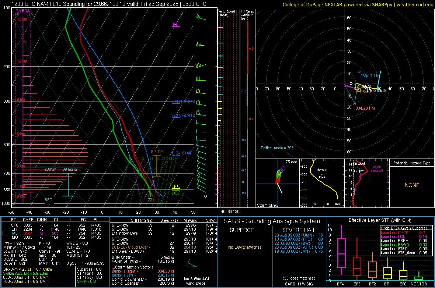Click 'Sfc-3km AGL LR = 6.4 C/km'
The image size is (435, 288).
(28, 270)
